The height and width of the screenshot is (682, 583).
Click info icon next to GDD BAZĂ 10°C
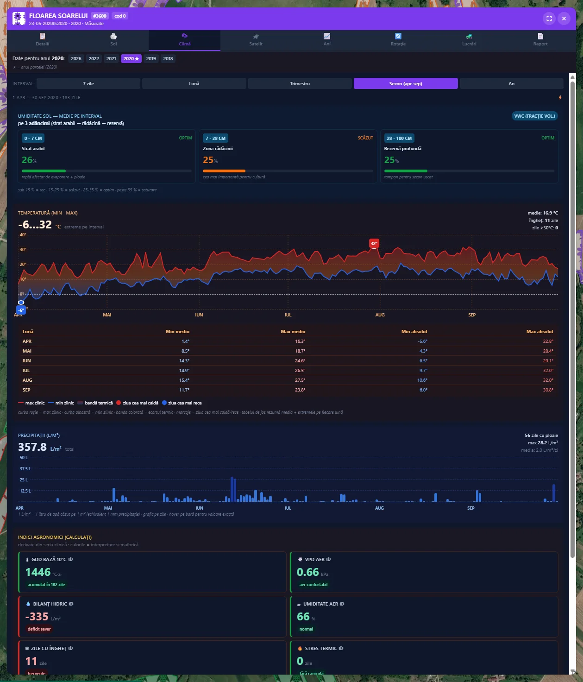point(71,559)
